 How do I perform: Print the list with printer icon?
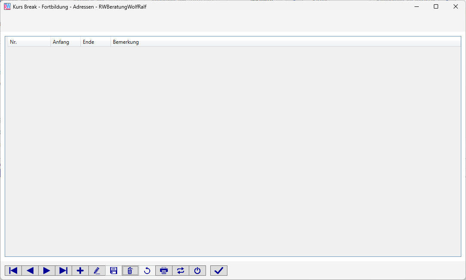(164, 271)
